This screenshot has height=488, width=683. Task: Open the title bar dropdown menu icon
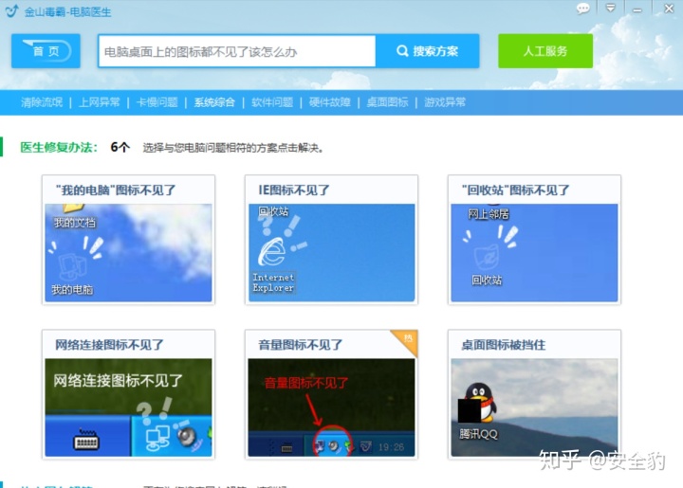(611, 8)
